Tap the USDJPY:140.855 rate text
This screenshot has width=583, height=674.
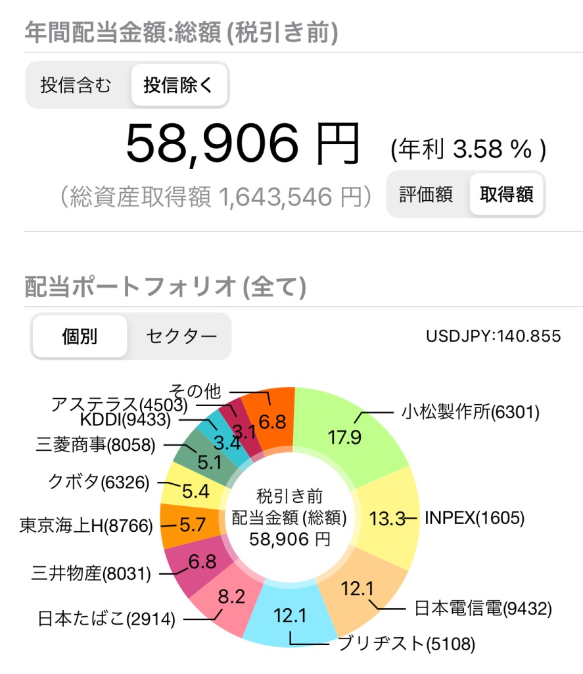[x=493, y=337]
